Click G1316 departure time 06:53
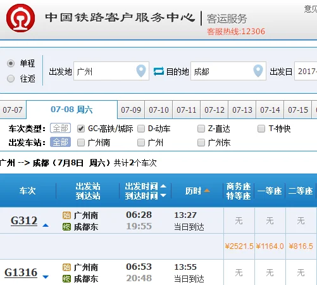Viewport: 317px width, 285px height. click(139, 267)
